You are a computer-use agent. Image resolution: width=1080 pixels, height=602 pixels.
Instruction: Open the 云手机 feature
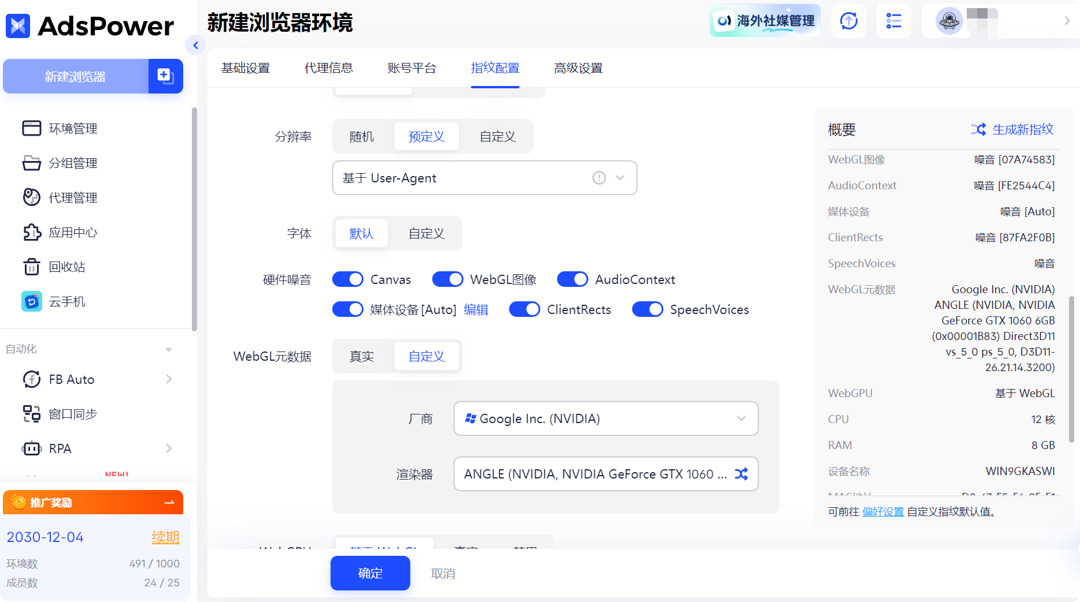[x=67, y=301]
